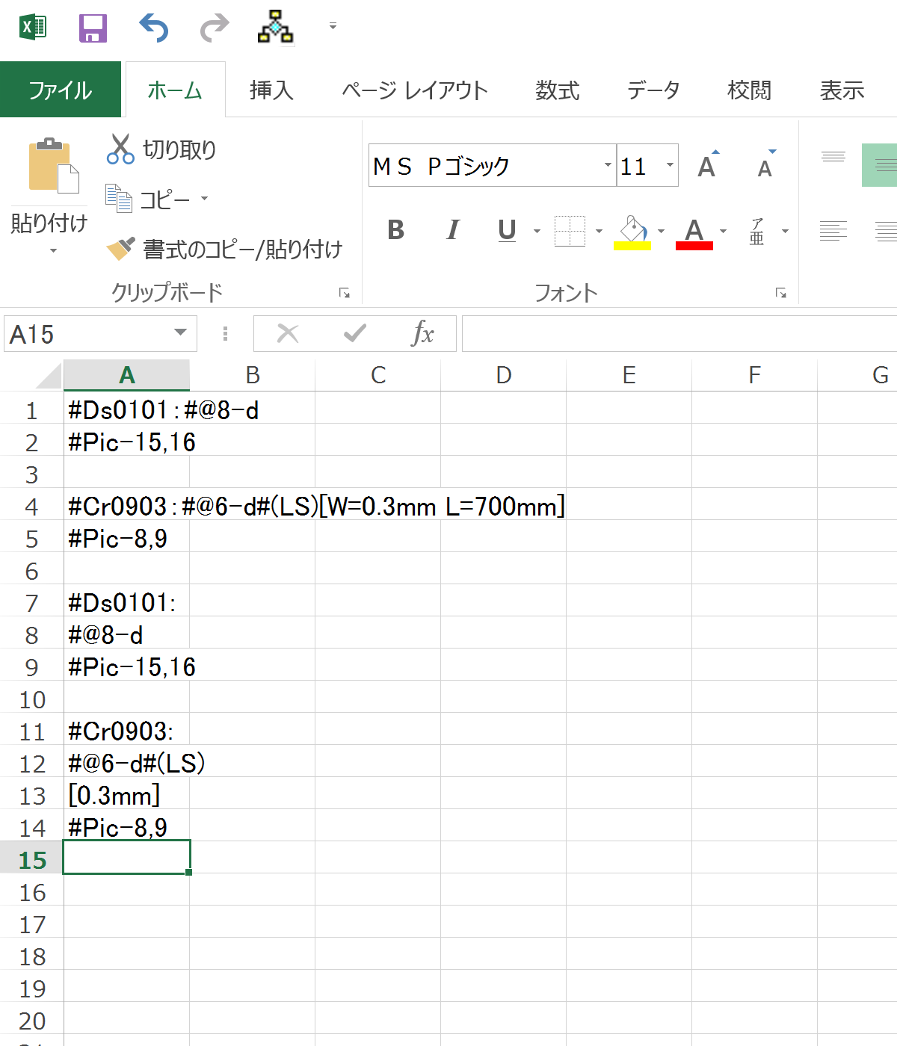Select column C header
The height and width of the screenshot is (1046, 897).
point(378,375)
